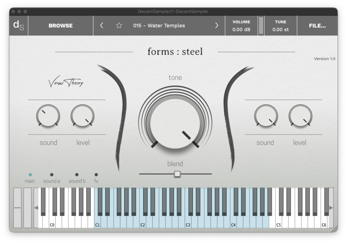347x243 pixels.
Task: Shift keyboard octave up with right arrow
Action: pyautogui.click(x=331, y=208)
